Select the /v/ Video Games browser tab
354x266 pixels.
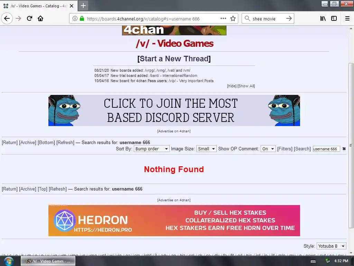coord(39,6)
